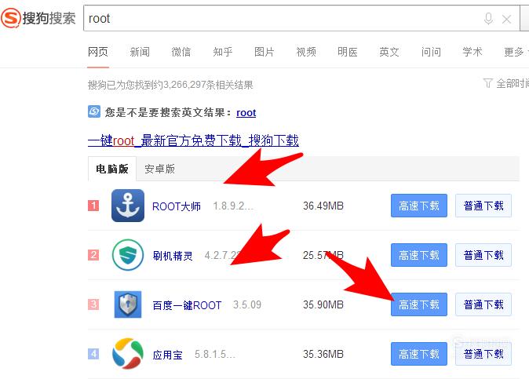529x379 pixels.
Task: Click 高速下载 for 应用宝
Action: click(419, 354)
